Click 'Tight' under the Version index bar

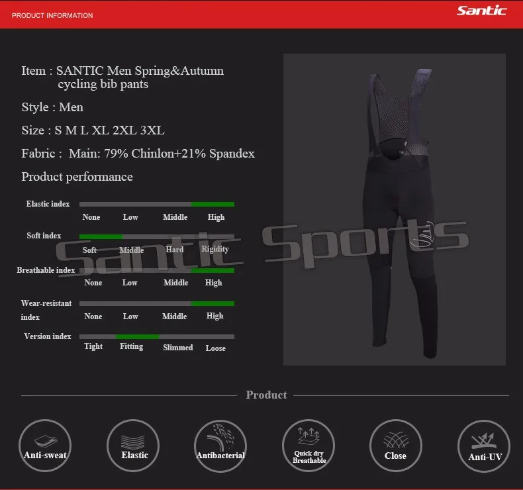[x=93, y=346]
